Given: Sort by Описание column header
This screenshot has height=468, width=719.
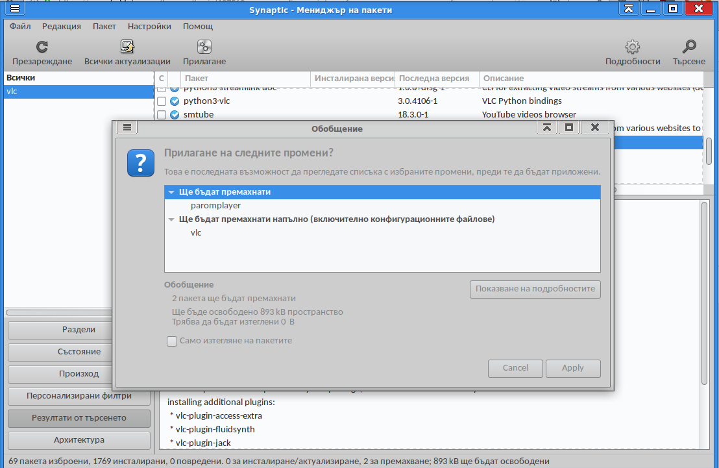Looking at the screenshot, I should coord(591,79).
